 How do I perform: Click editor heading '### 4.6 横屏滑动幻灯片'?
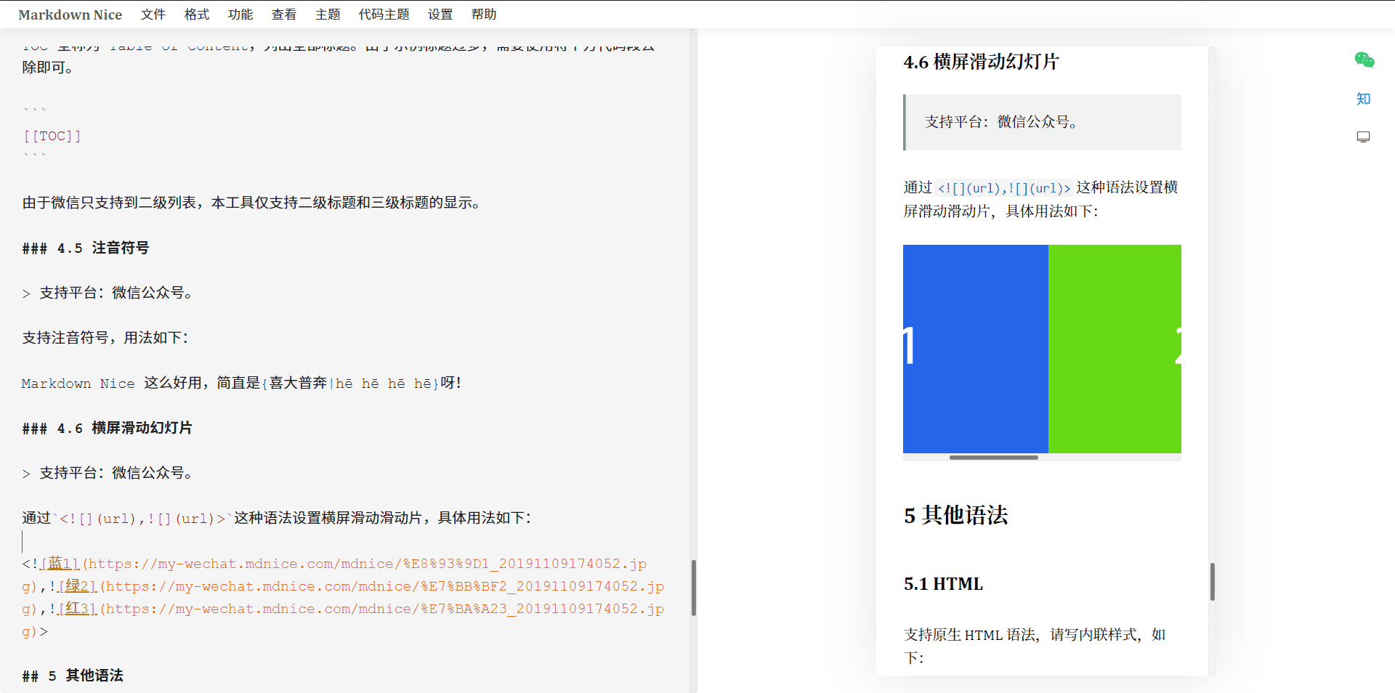tap(108, 428)
